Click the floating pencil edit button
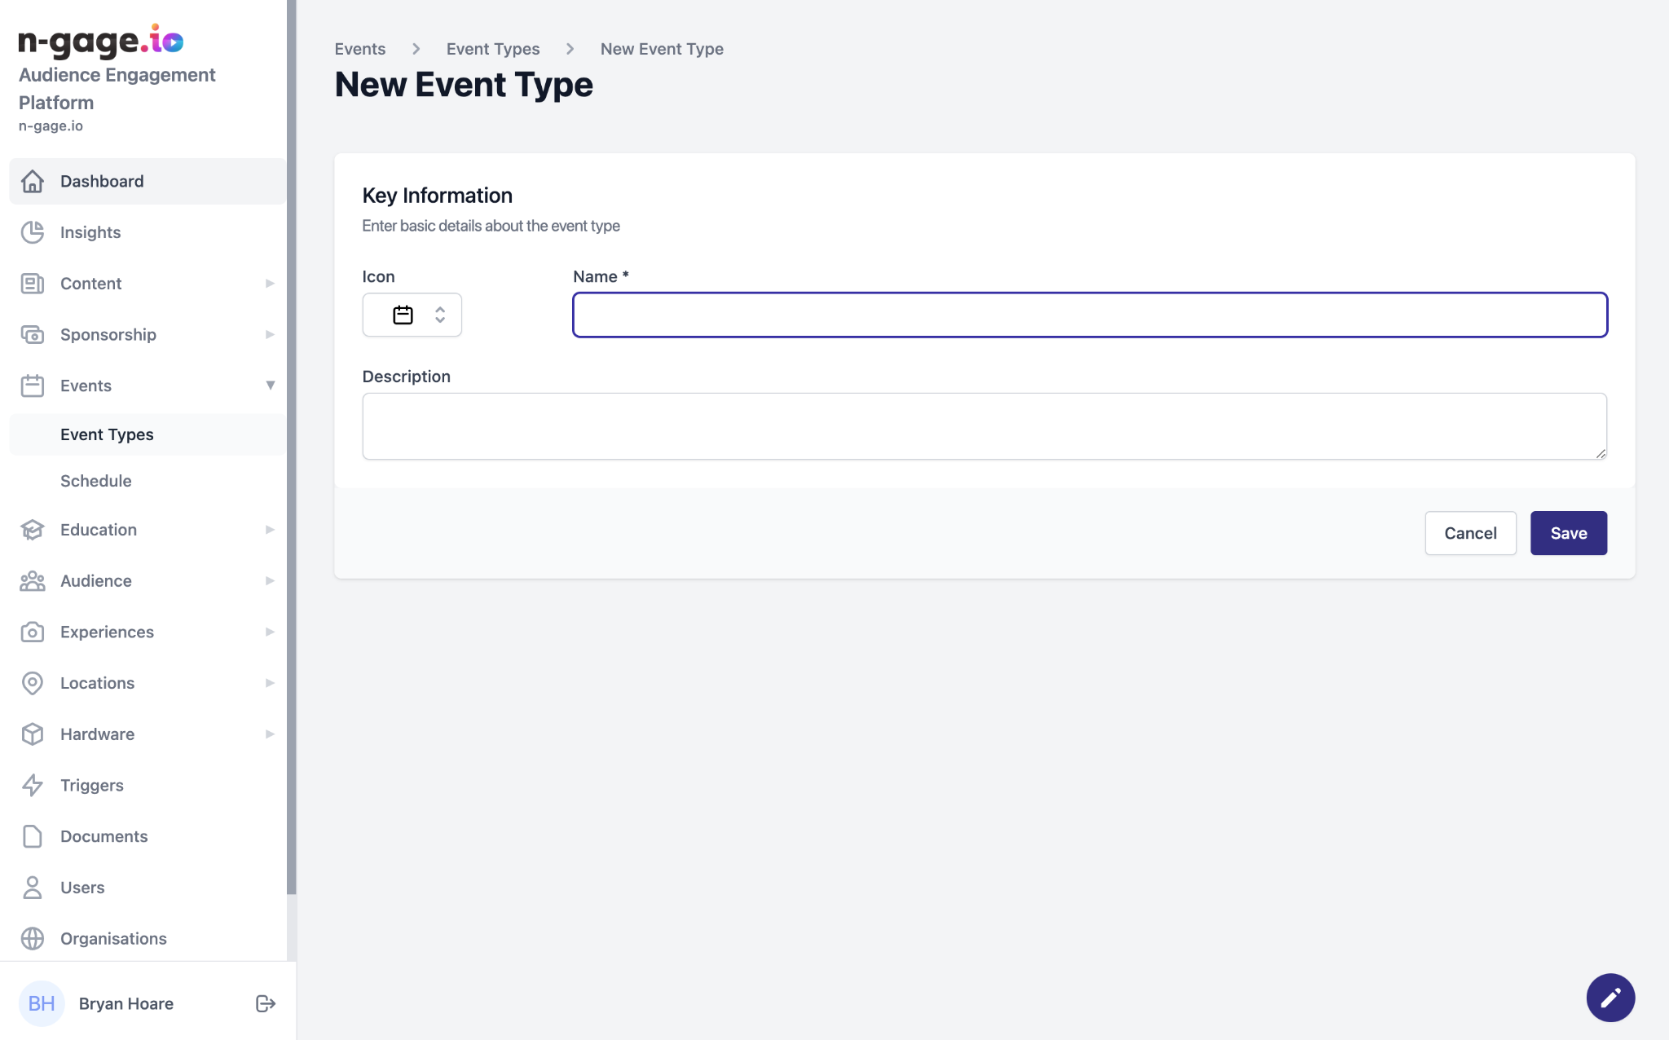Image resolution: width=1669 pixels, height=1040 pixels. point(1610,997)
